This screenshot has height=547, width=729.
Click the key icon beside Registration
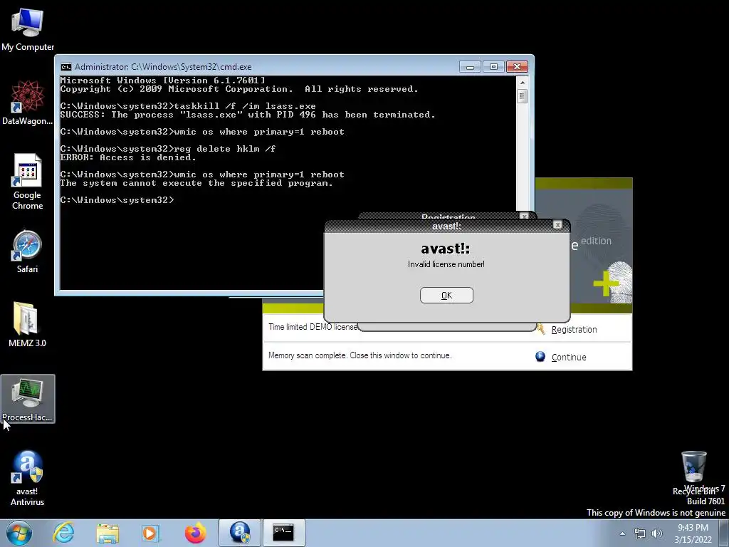pos(540,329)
